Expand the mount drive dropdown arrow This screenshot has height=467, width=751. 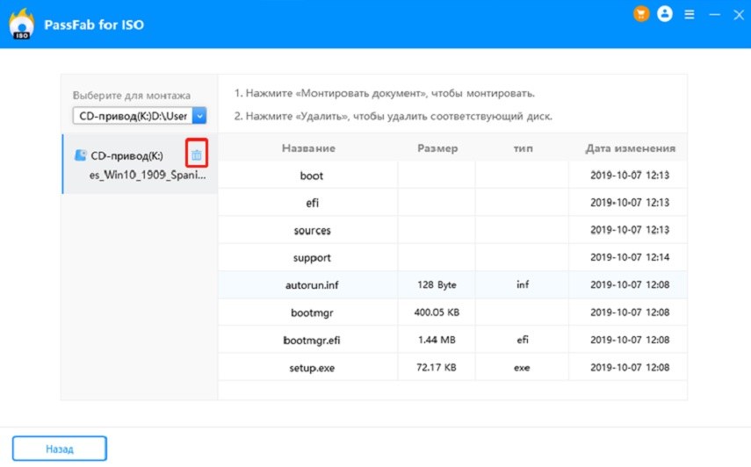[x=199, y=115]
